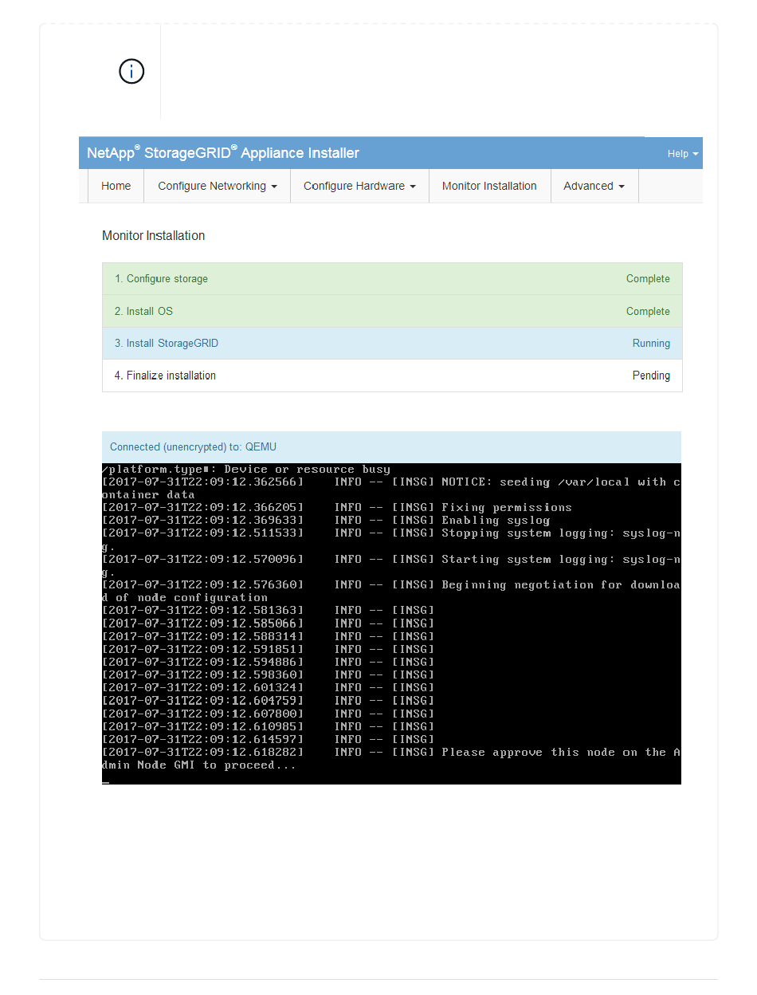
Task: Click the Enabling syslog log line
Action: pyautogui.click(x=327, y=520)
